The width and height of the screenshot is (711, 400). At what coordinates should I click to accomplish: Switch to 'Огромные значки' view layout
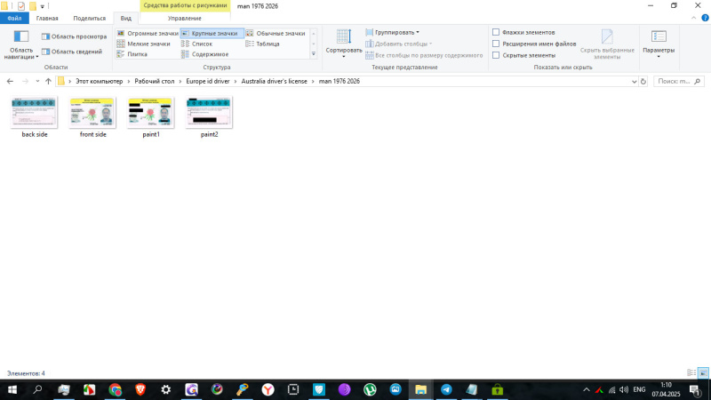[x=148, y=33]
